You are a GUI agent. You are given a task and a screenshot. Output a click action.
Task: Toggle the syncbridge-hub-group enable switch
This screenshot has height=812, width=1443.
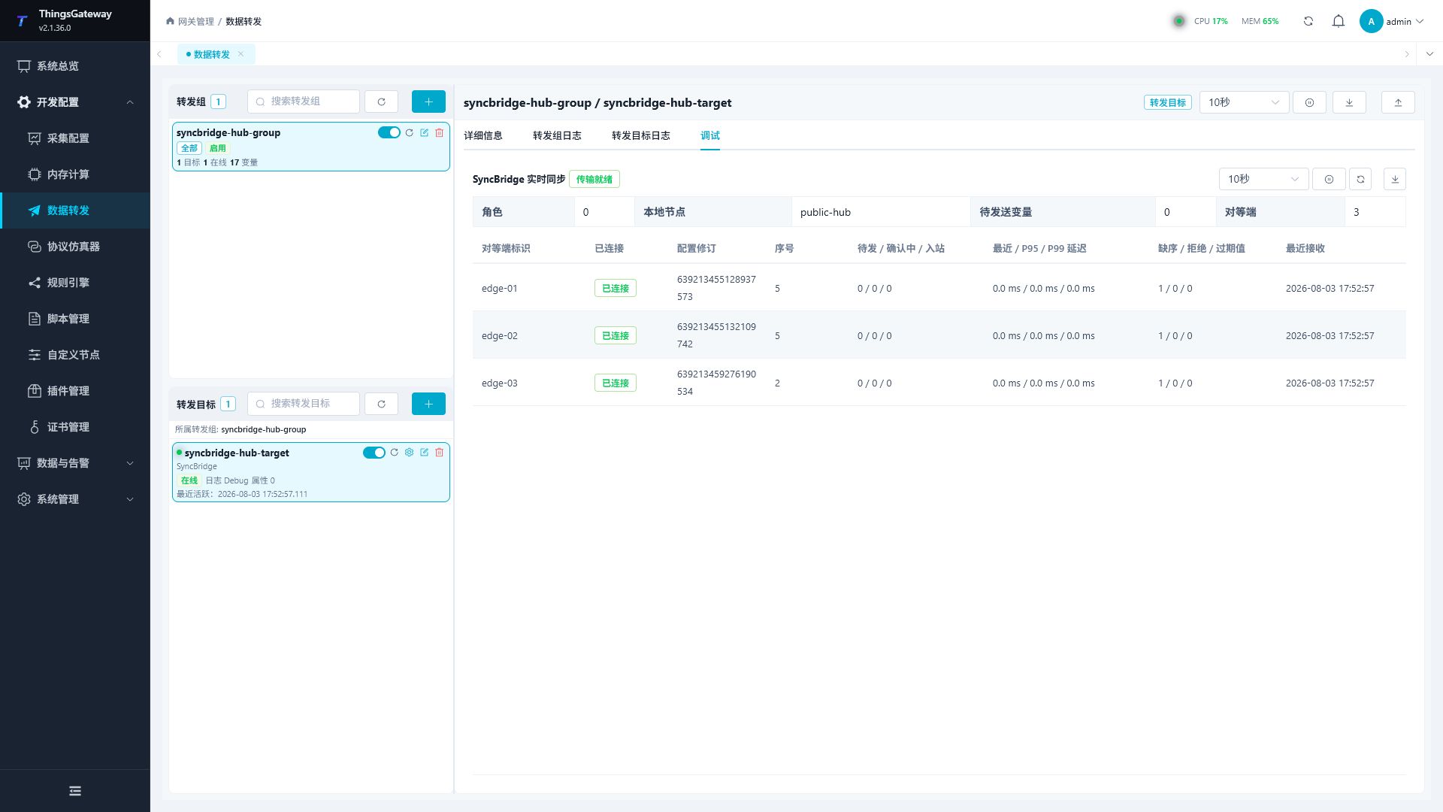point(389,132)
